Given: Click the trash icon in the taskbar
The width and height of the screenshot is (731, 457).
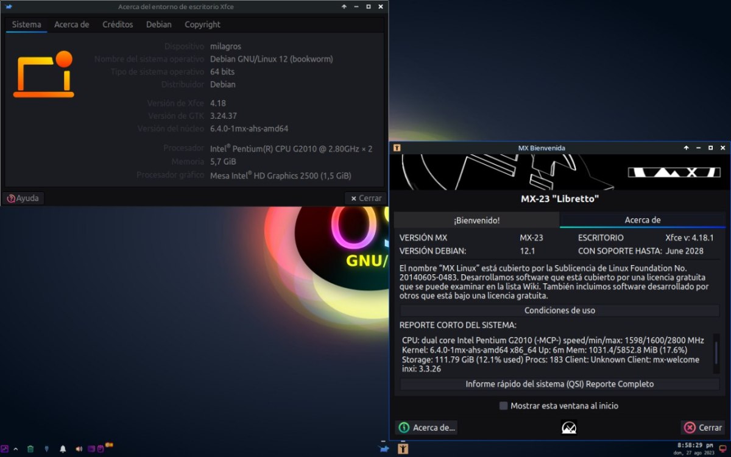Looking at the screenshot, I should click(x=30, y=449).
